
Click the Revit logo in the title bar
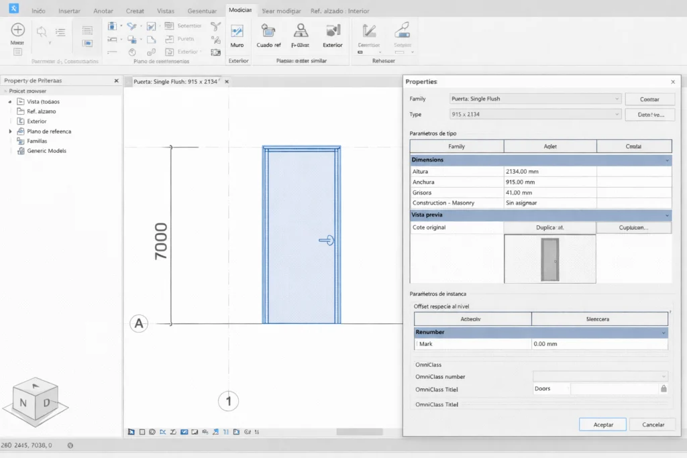click(13, 8)
